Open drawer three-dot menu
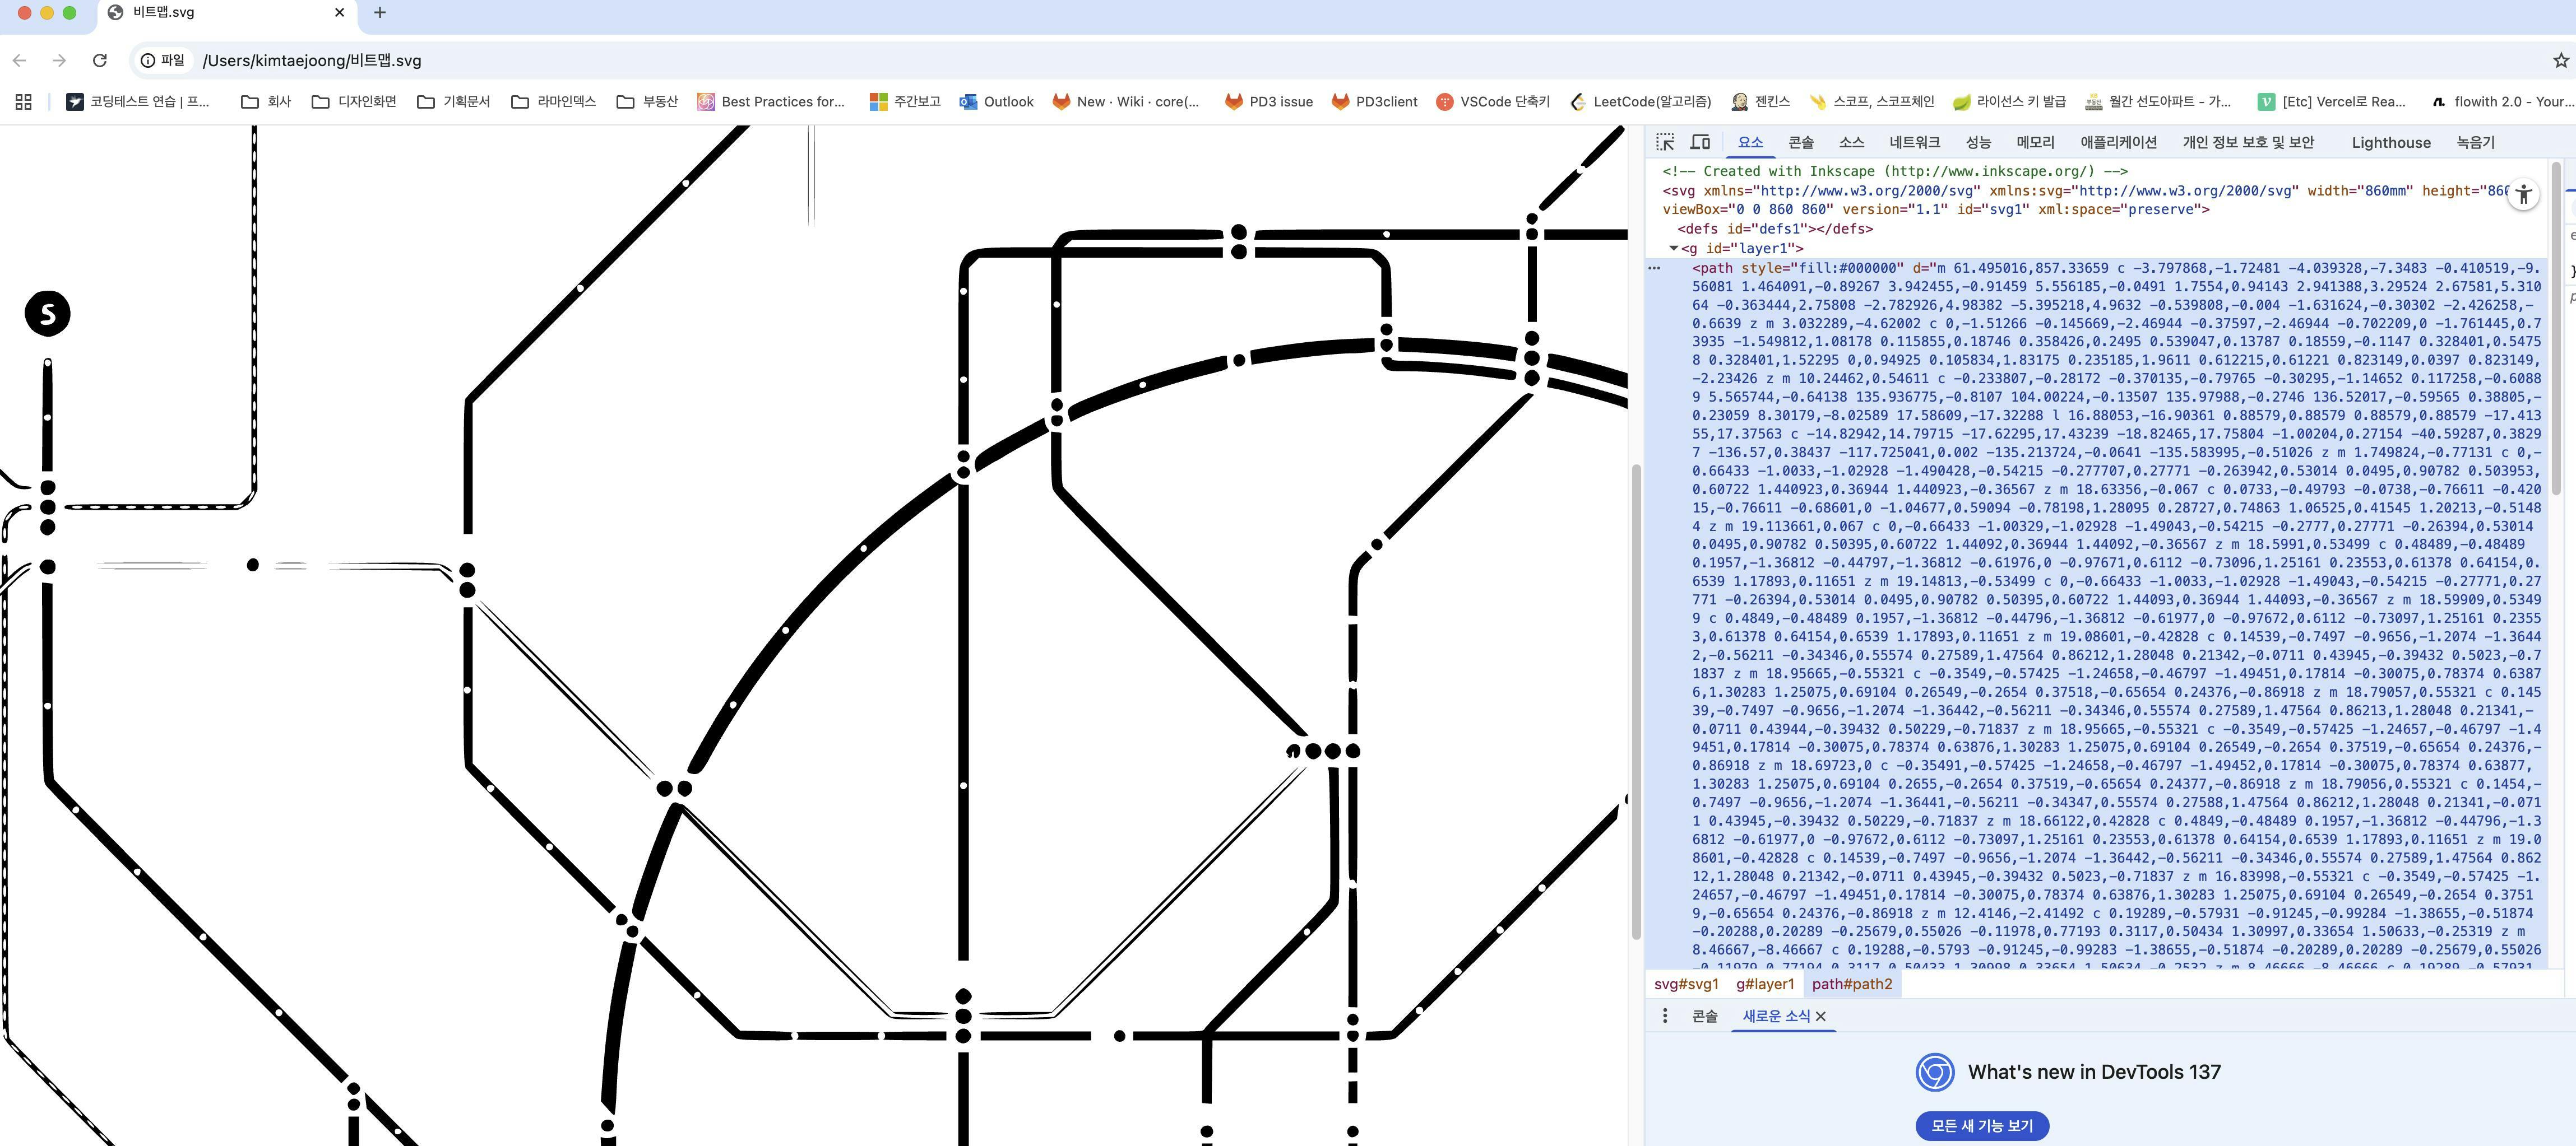This screenshot has width=2576, height=1146. point(1664,1016)
